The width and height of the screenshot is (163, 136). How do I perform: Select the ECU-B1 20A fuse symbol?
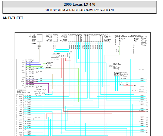point(134,40)
